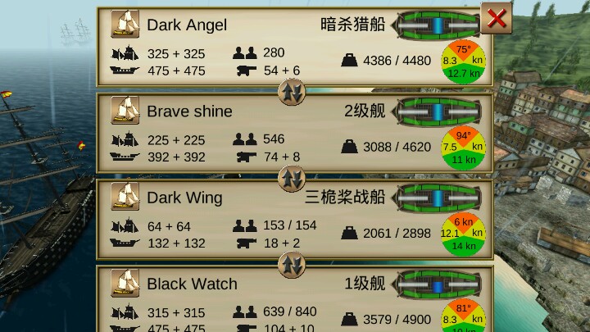
Task: Click the Dark Angel ship portrait icon
Action: tap(125, 24)
